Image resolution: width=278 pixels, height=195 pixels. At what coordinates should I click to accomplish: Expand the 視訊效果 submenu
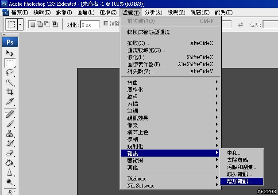click(170, 118)
